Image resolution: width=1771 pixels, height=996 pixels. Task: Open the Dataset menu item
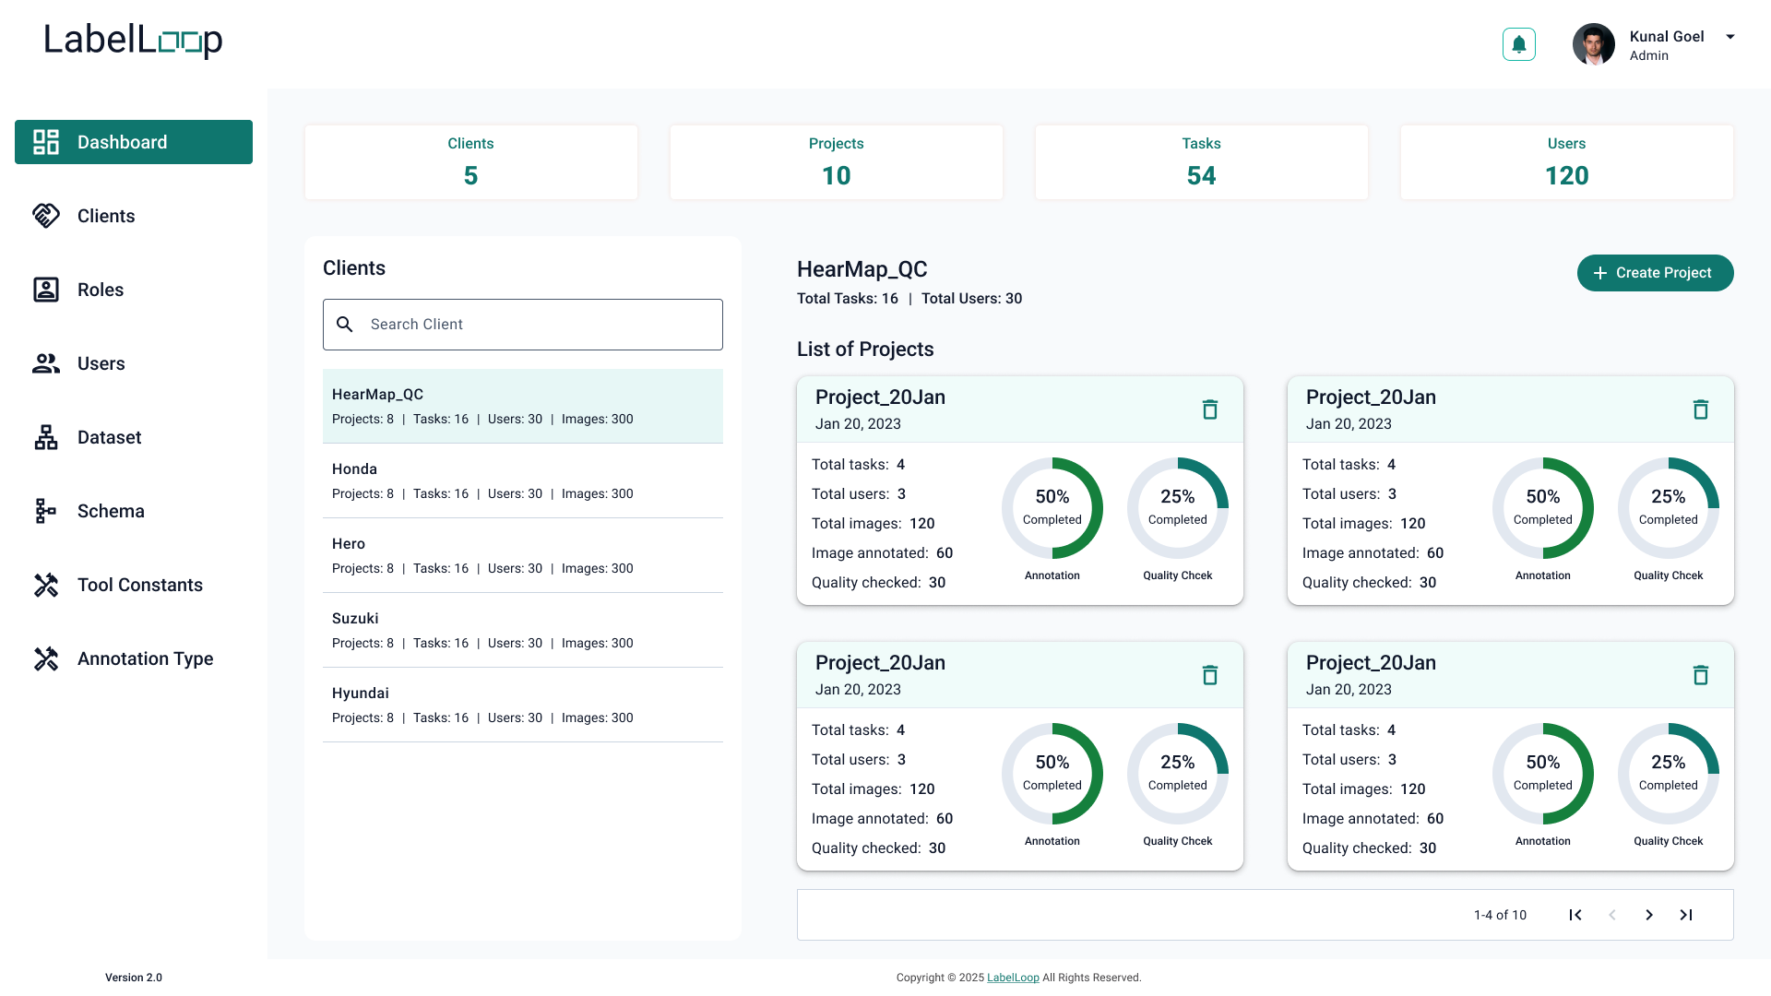134,437
